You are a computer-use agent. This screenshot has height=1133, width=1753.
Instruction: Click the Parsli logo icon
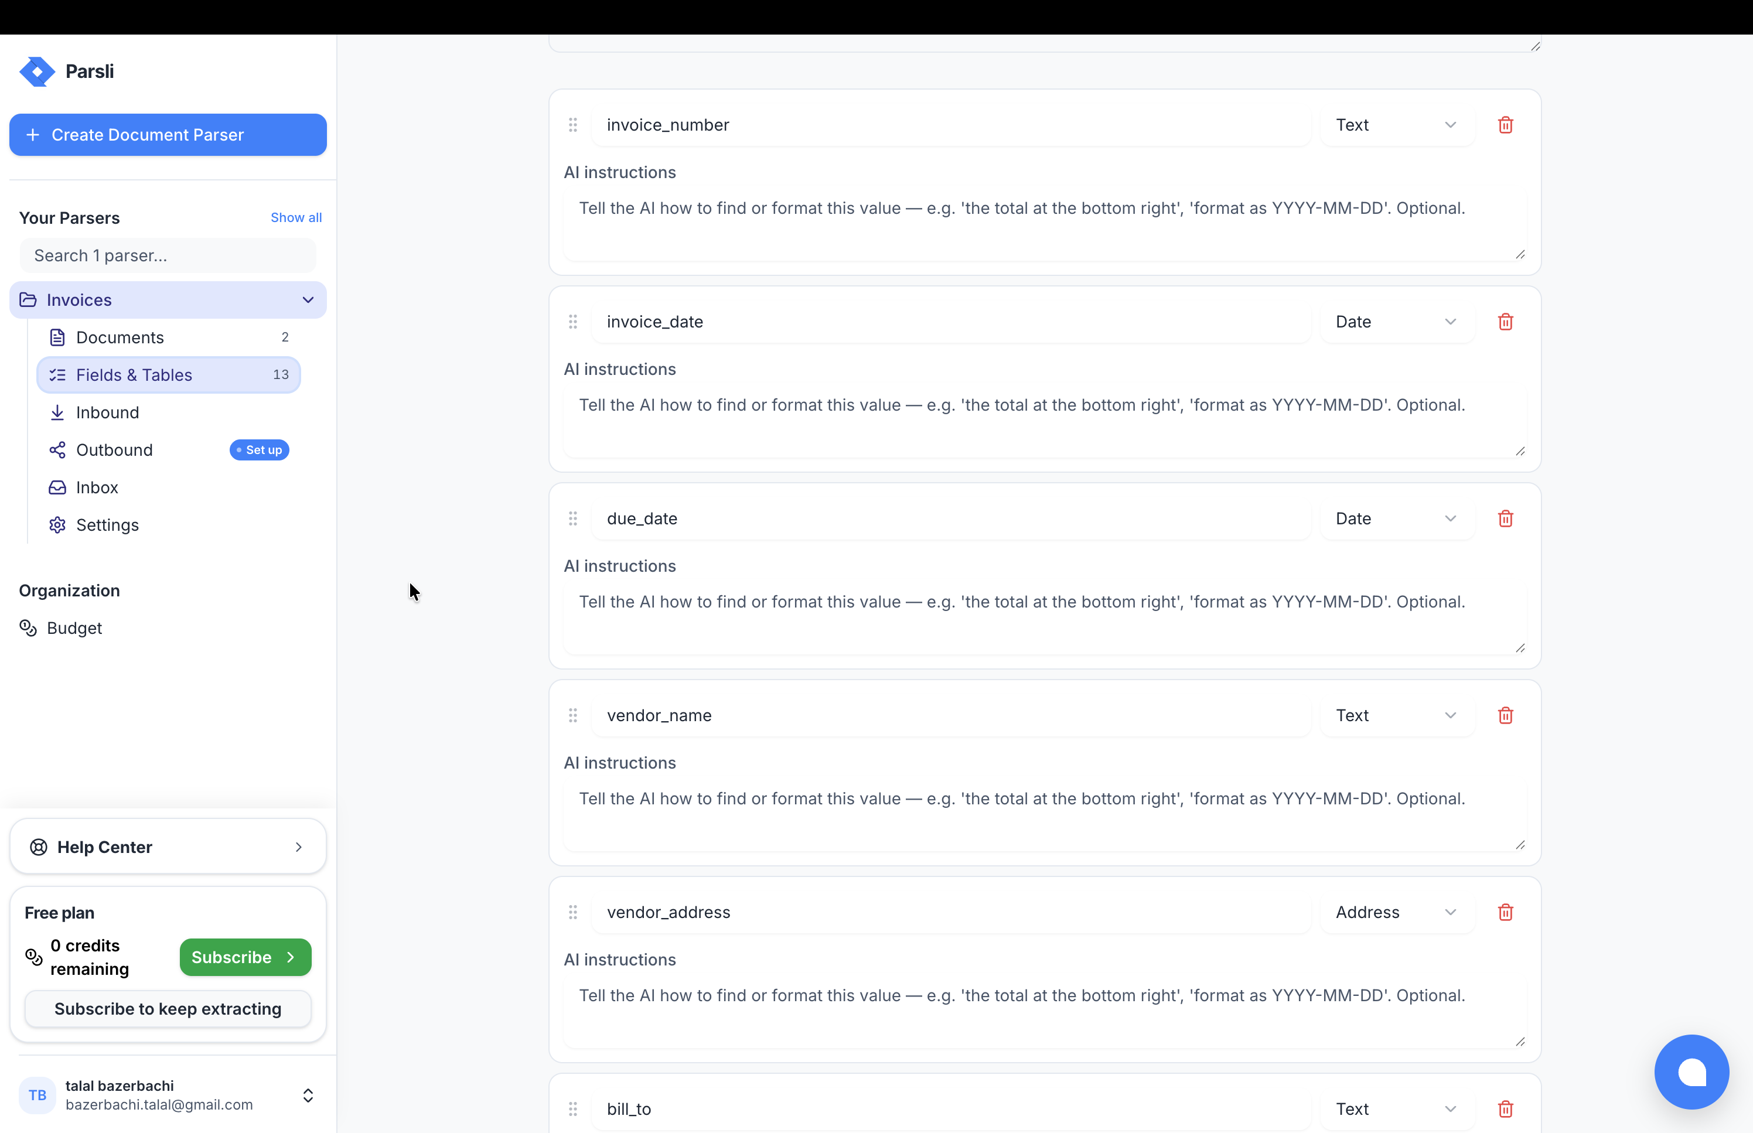coord(37,71)
